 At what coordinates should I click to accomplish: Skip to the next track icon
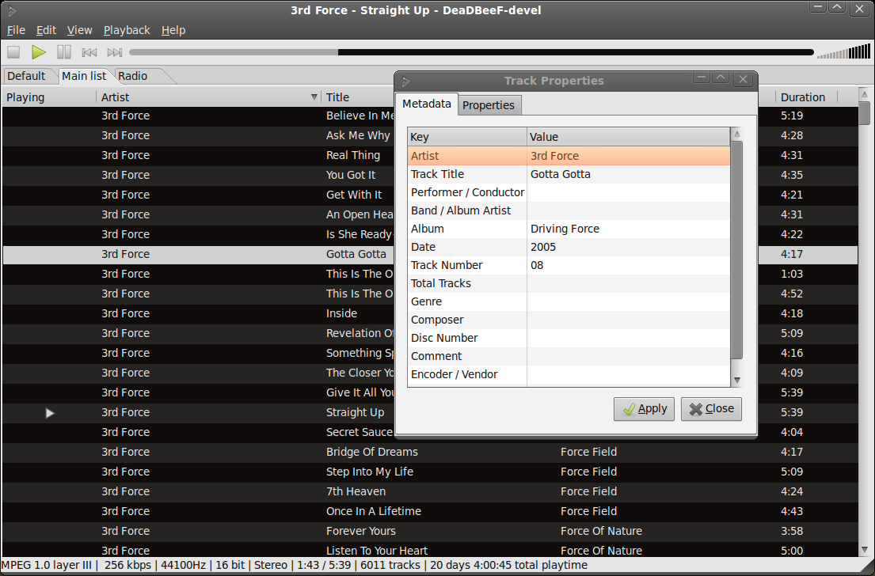[x=115, y=52]
